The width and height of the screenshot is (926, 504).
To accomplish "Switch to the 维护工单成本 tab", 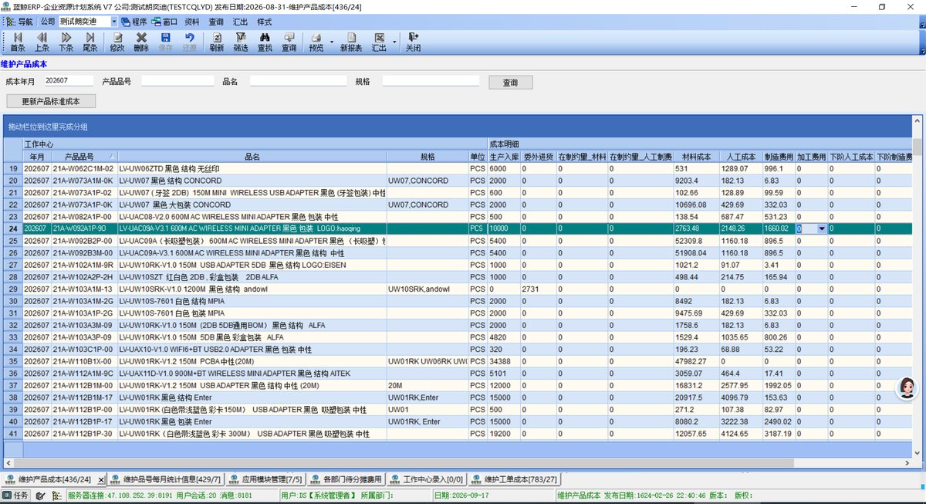I will (515, 479).
